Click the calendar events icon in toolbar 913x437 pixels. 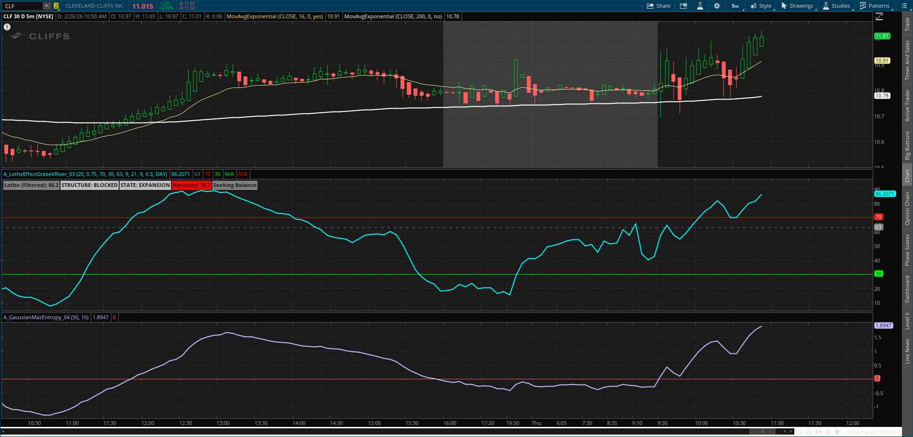click(683, 6)
